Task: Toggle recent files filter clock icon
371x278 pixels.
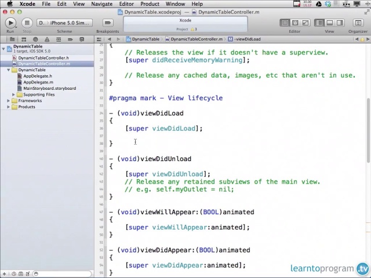Action: (x=14, y=274)
